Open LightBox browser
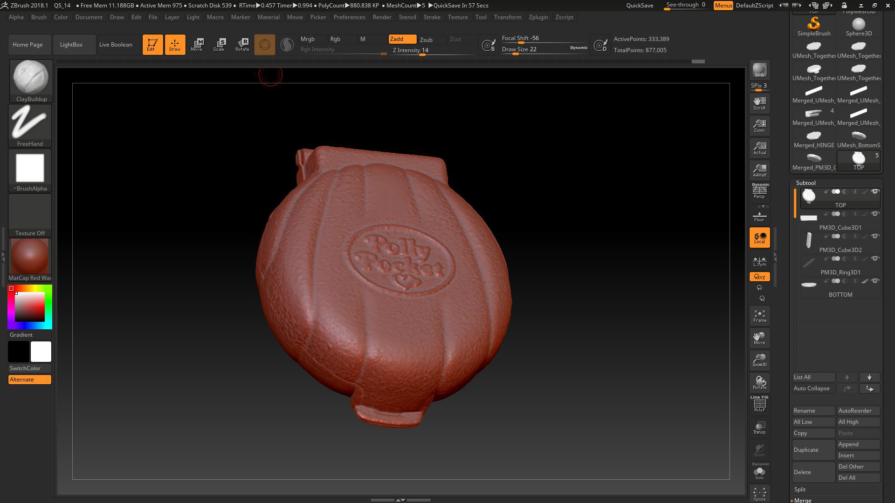The height and width of the screenshot is (503, 895). tap(71, 45)
